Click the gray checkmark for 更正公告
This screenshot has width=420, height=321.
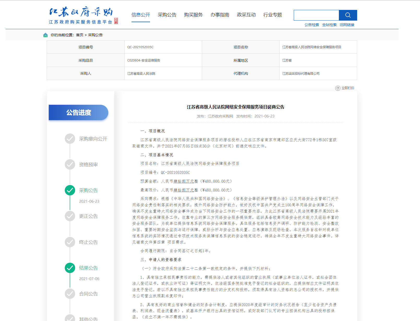tap(70, 216)
